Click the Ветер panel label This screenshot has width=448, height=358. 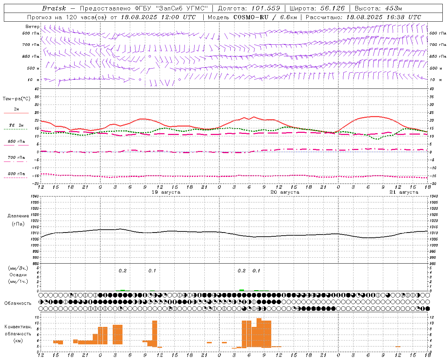32,27
